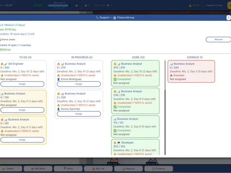231x173 pixels.
Task: Click the $178/day rate text
Action: tap(10, 30)
